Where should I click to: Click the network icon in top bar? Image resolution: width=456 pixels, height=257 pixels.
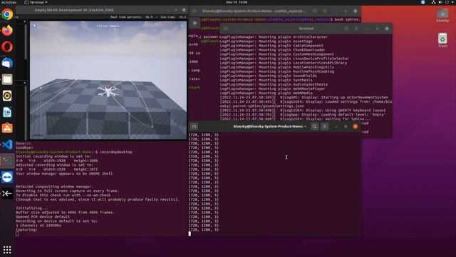[434, 2]
